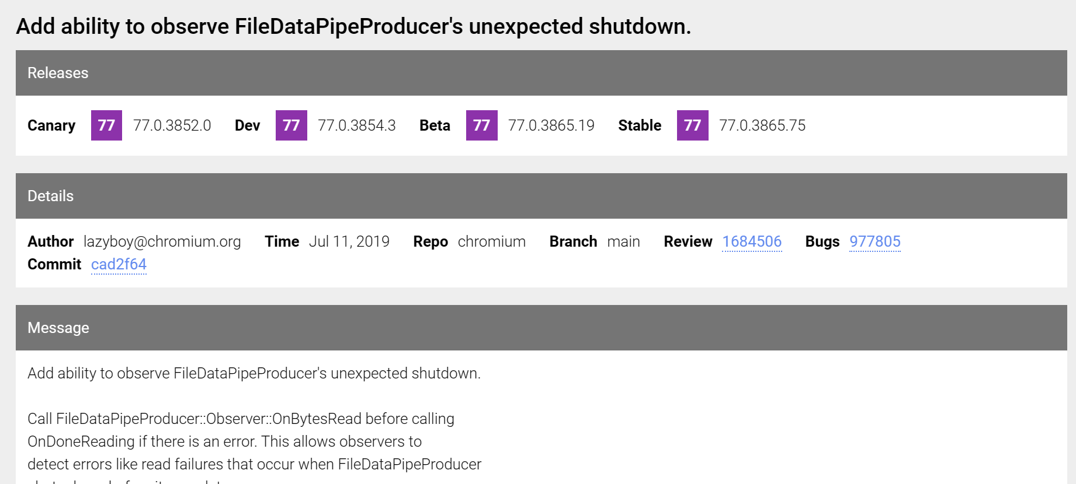This screenshot has width=1076, height=484.
Task: Click the first line of the commit message
Action: point(254,373)
